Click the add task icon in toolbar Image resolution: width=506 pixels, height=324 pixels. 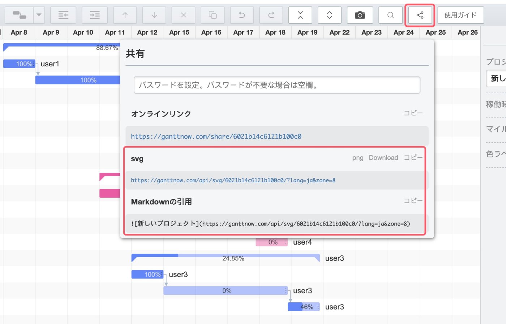point(19,15)
